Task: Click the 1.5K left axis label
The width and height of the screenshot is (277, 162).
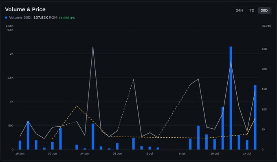Action: pos(11,78)
